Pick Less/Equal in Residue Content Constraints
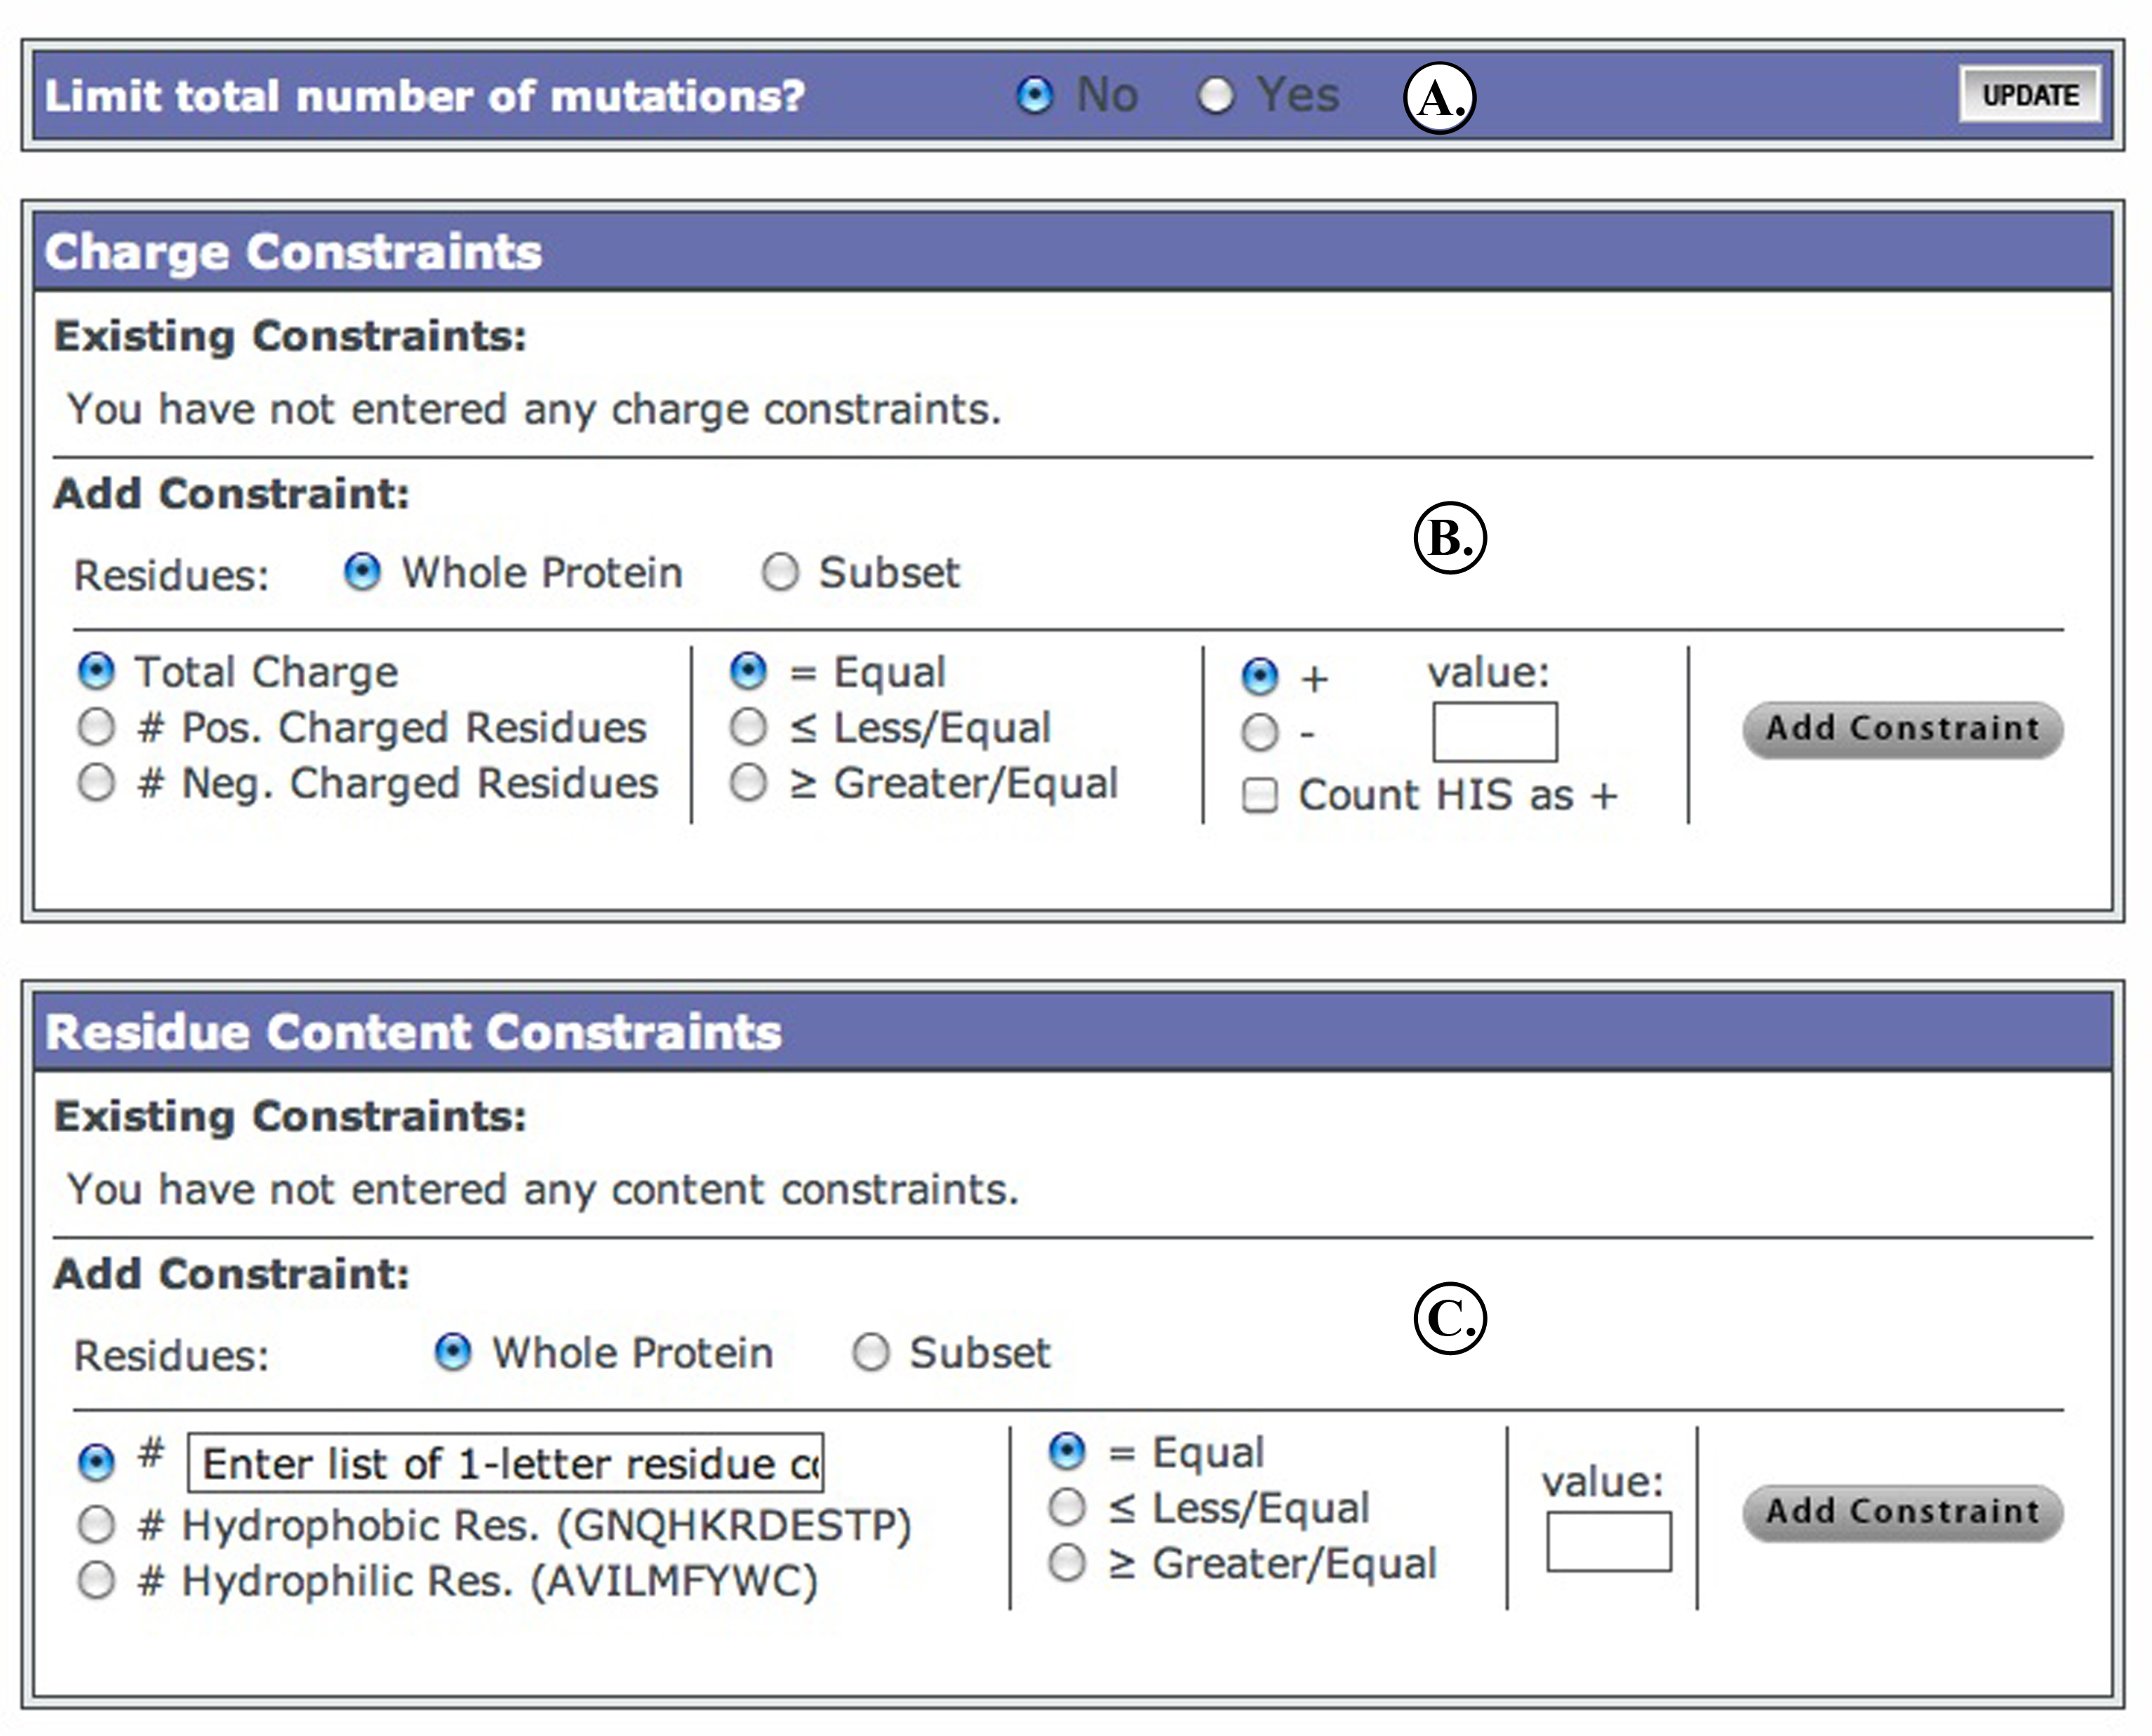 pos(1067,1507)
